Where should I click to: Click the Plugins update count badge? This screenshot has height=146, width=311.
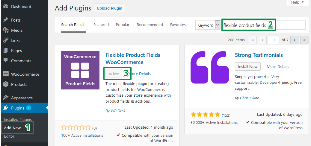click(28, 108)
